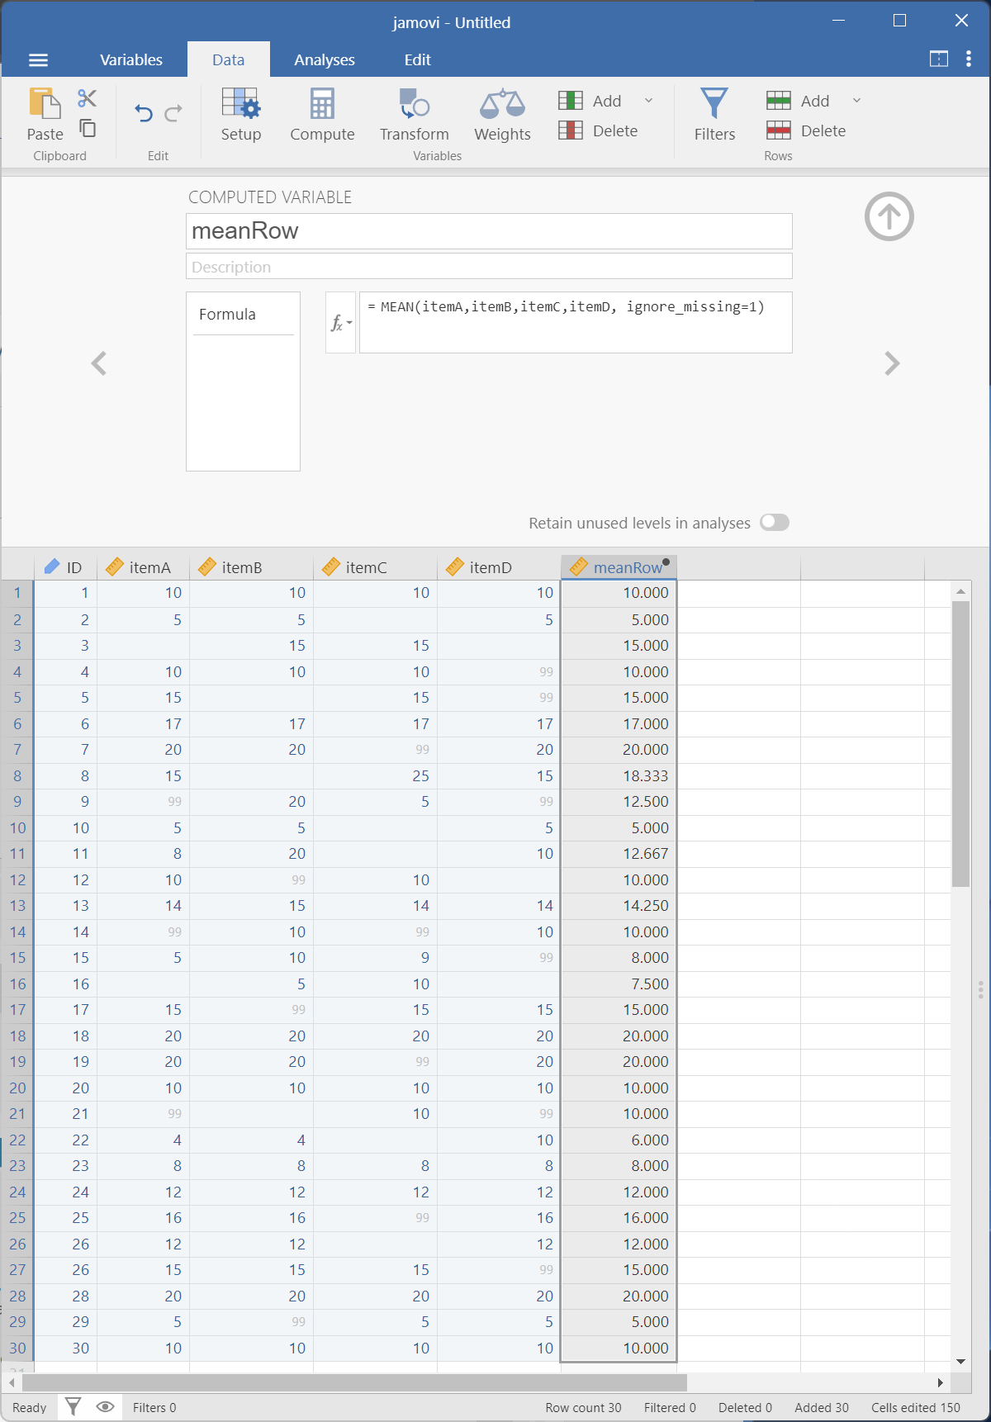This screenshot has width=991, height=1422.
Task: Click Cells edited 150 status
Action: (916, 1408)
